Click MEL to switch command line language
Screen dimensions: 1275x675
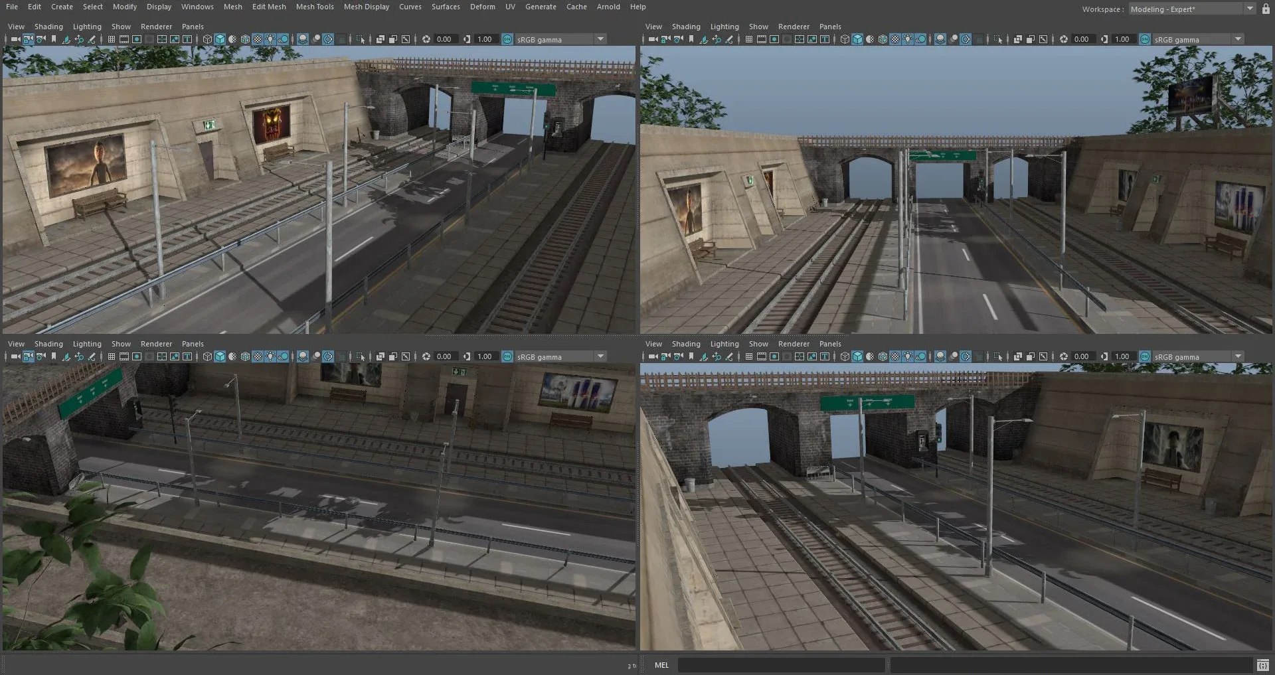click(661, 664)
